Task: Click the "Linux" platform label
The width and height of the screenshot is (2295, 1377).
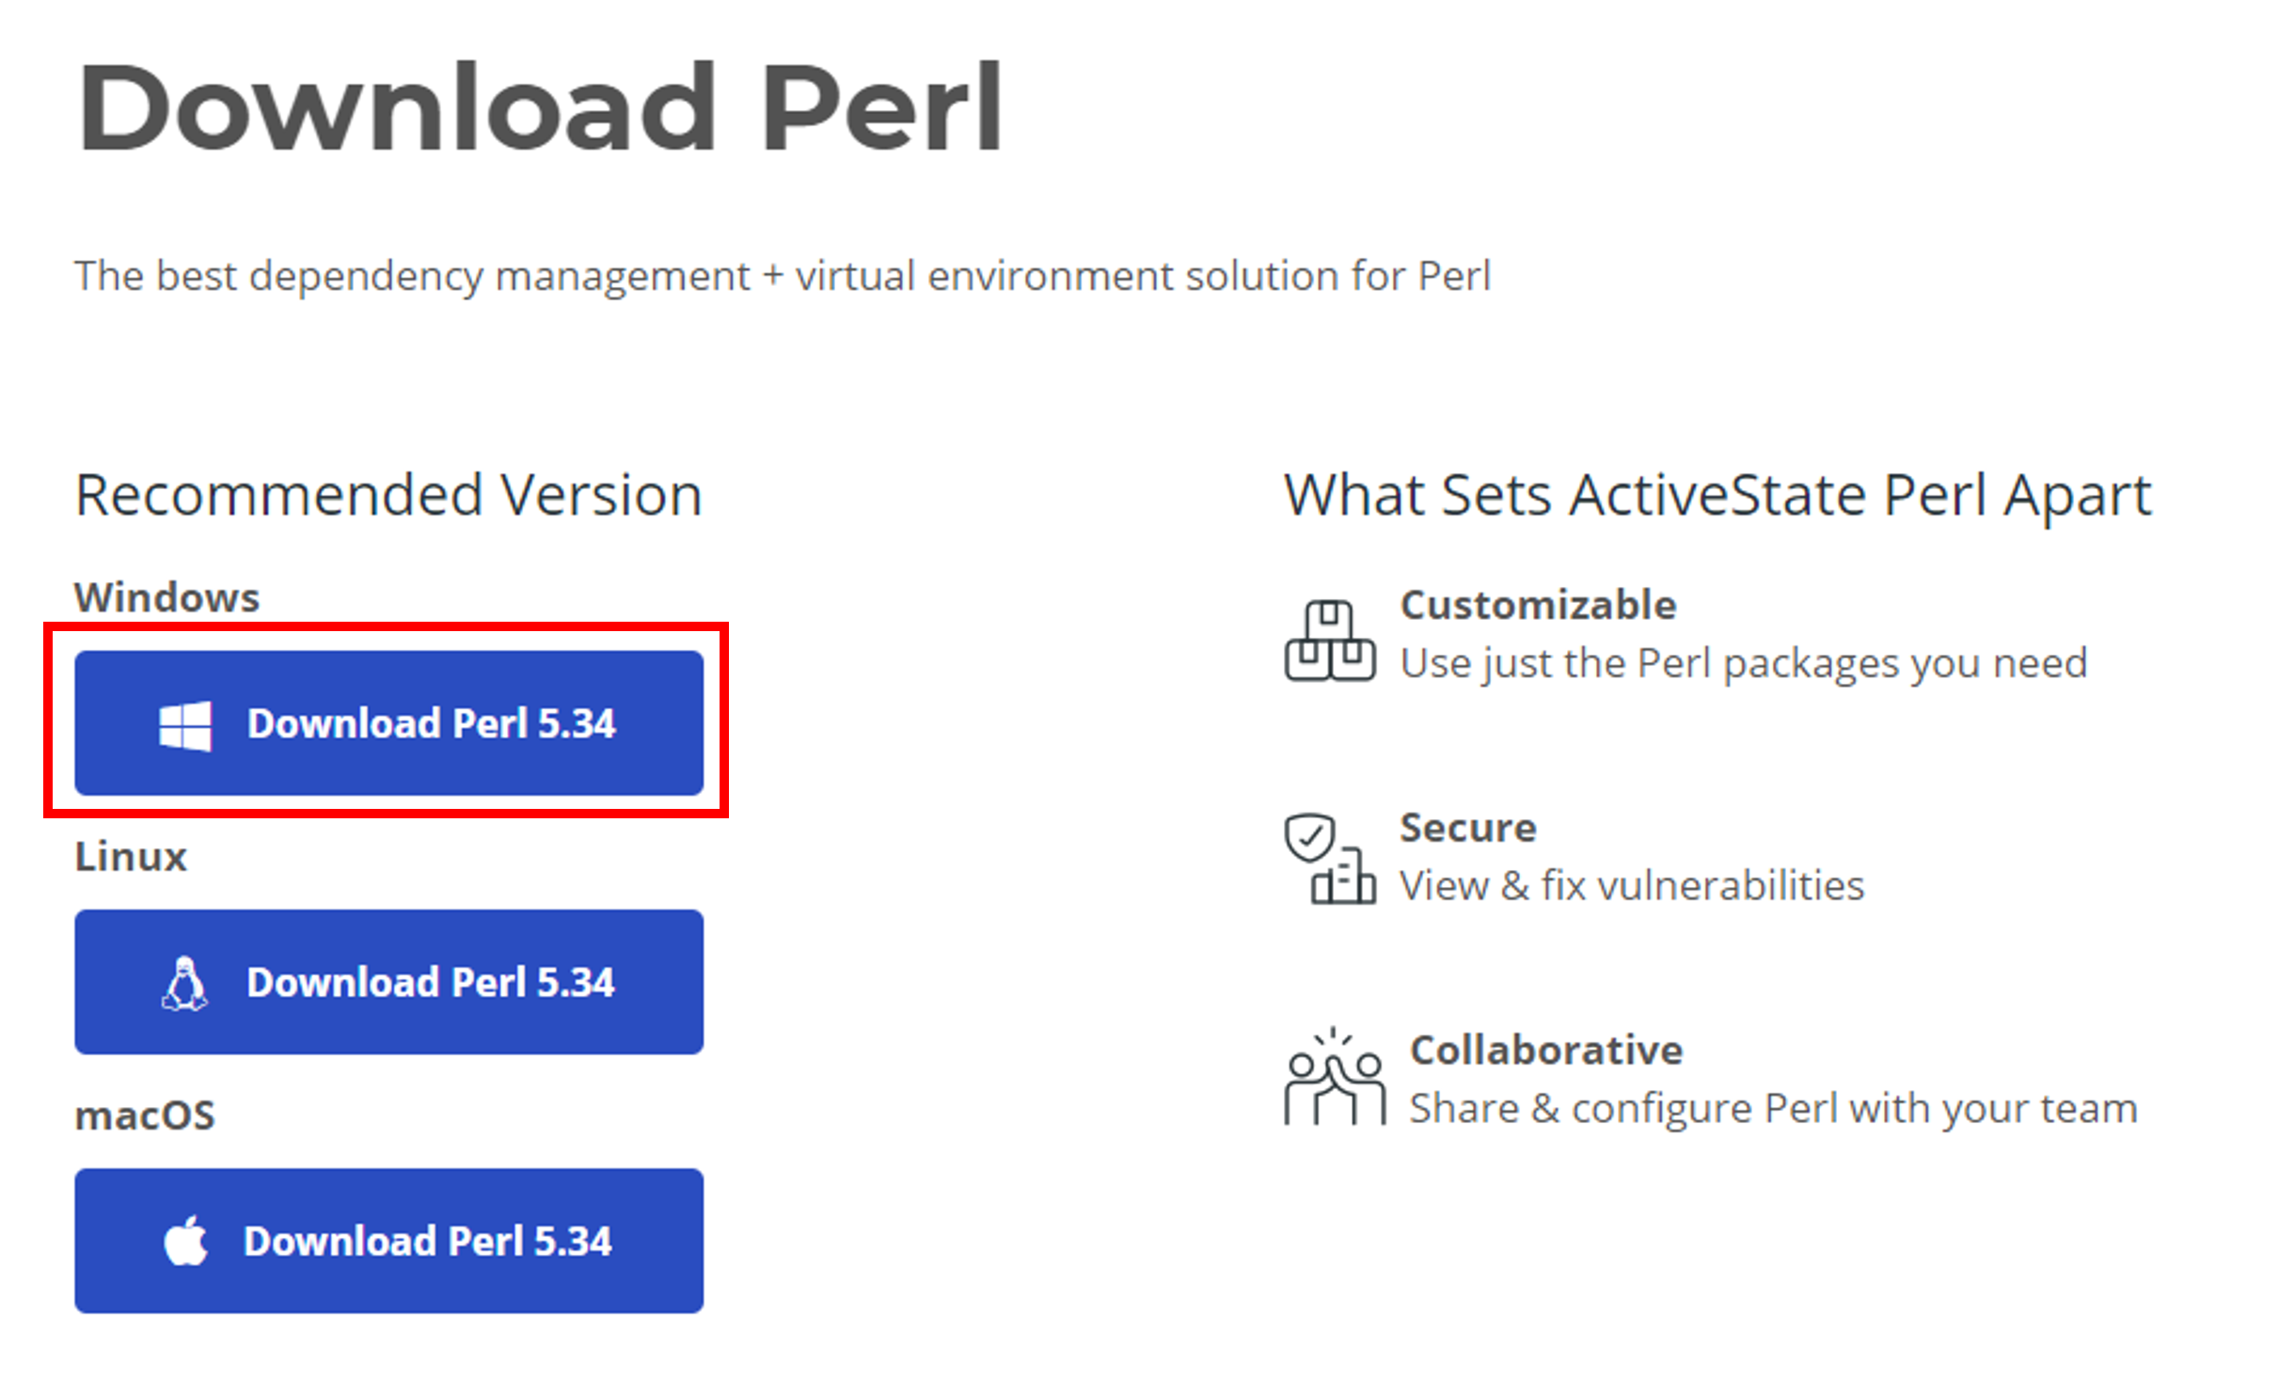Action: 131,857
